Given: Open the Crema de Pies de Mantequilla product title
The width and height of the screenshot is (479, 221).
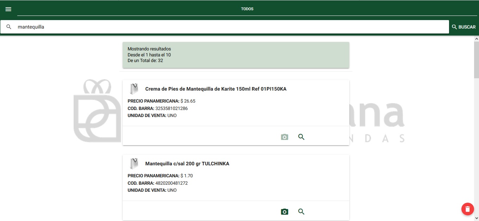Looking at the screenshot, I should point(216,89).
